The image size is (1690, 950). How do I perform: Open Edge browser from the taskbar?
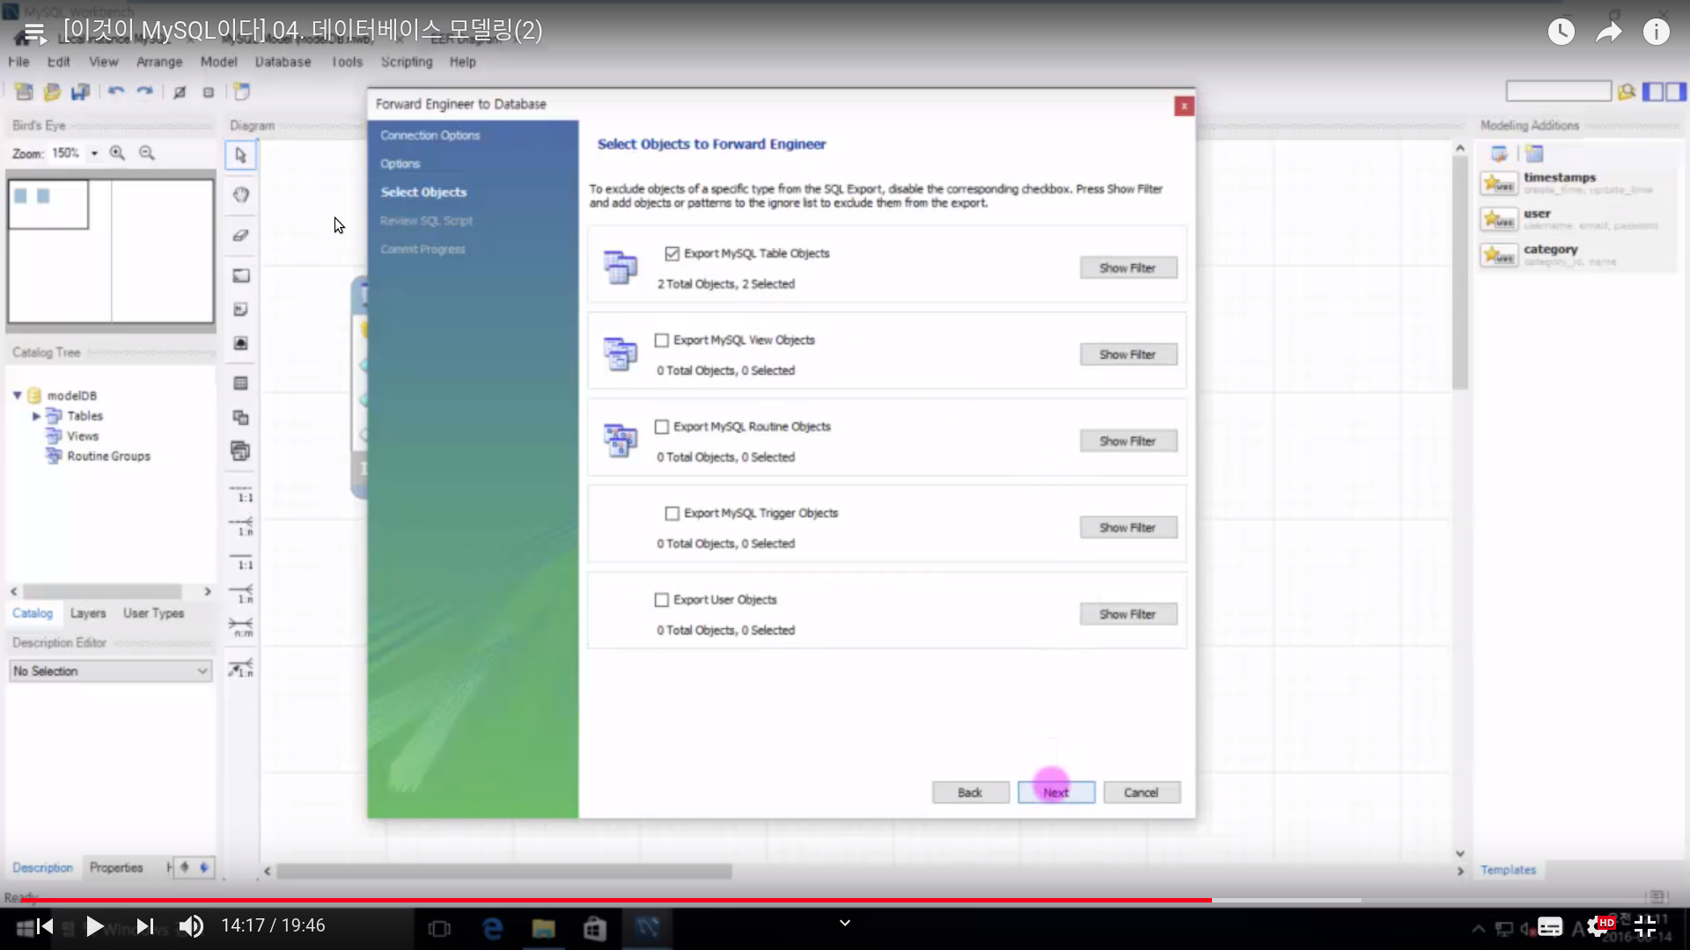[493, 928]
